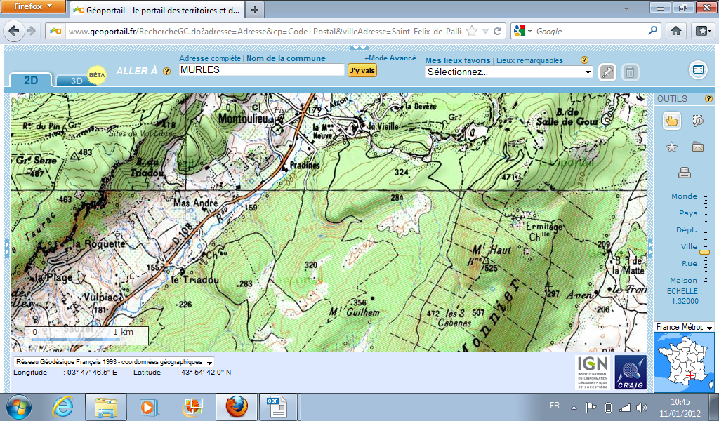
Task: Bookmark page with the star icon
Action: [x=471, y=31]
